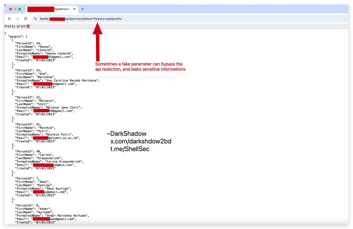The image size is (353, 229).
Task: Go back to the previous page
Action: 9,19
